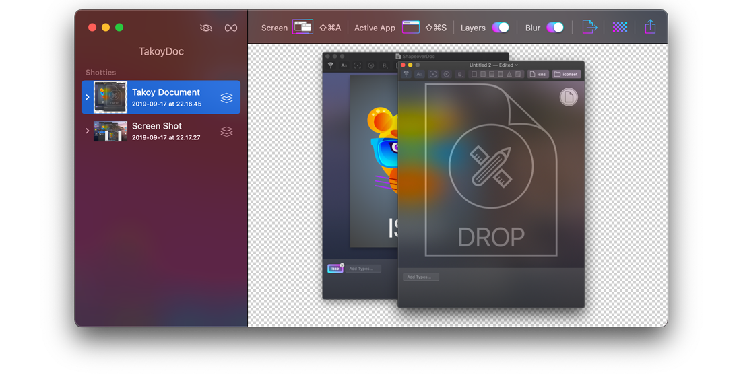
Task: Toggle the Blur switch
Action: (x=555, y=28)
